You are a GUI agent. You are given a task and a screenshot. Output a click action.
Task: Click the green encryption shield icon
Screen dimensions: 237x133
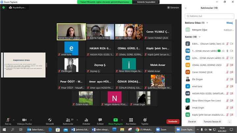click(x=4, y=7)
